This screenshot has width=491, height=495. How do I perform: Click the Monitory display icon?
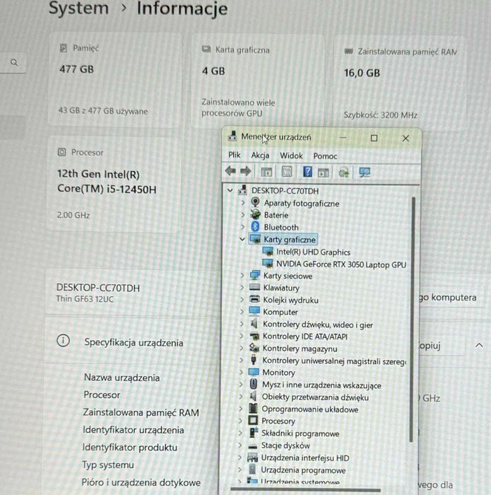click(x=254, y=372)
